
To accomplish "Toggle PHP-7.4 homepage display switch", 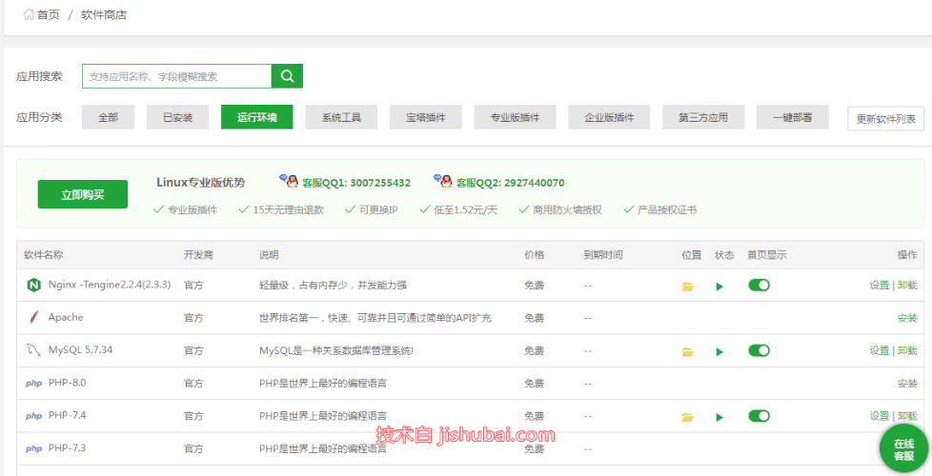I will 759,415.
